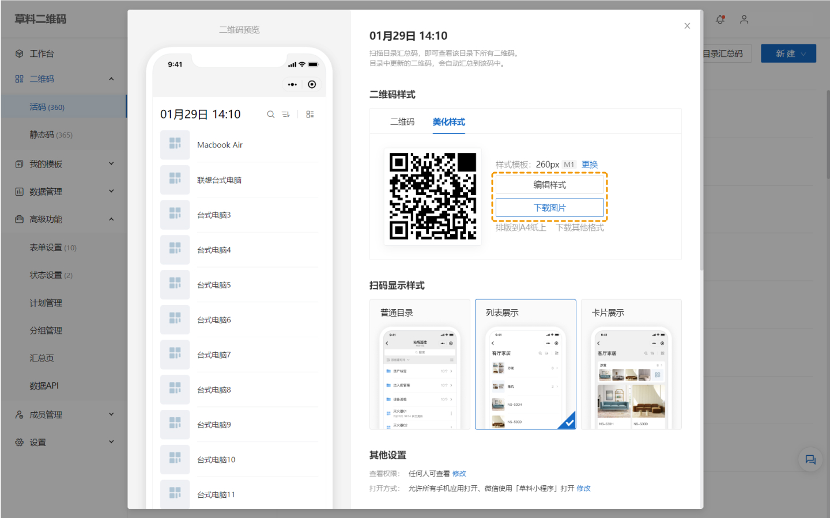The height and width of the screenshot is (518, 830).
Task: Click the 我的模板 template icon
Action: 20,164
